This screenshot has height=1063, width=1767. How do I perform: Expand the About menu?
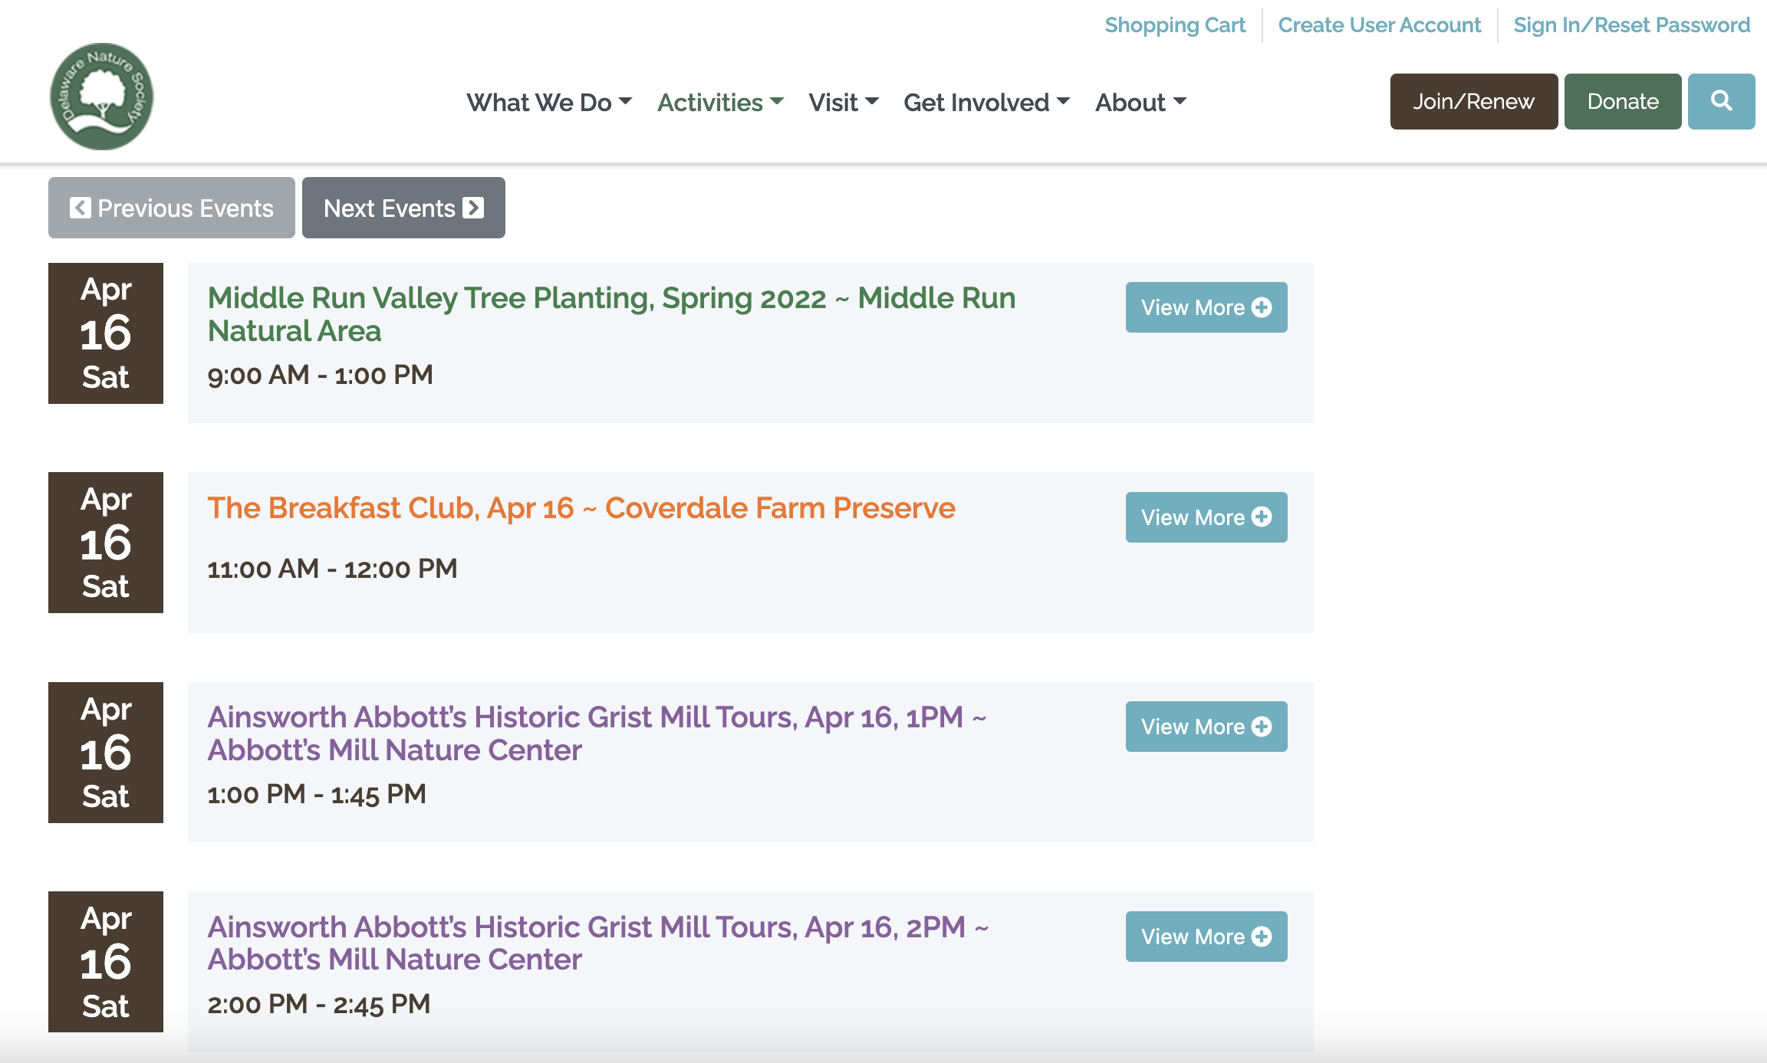[1140, 103]
